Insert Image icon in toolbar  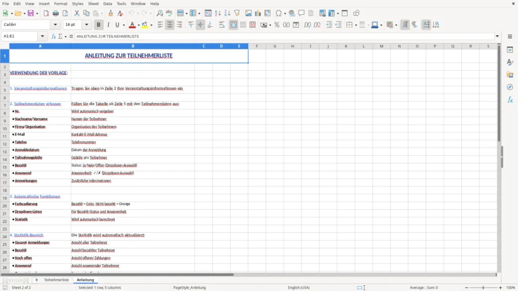tap(248, 13)
